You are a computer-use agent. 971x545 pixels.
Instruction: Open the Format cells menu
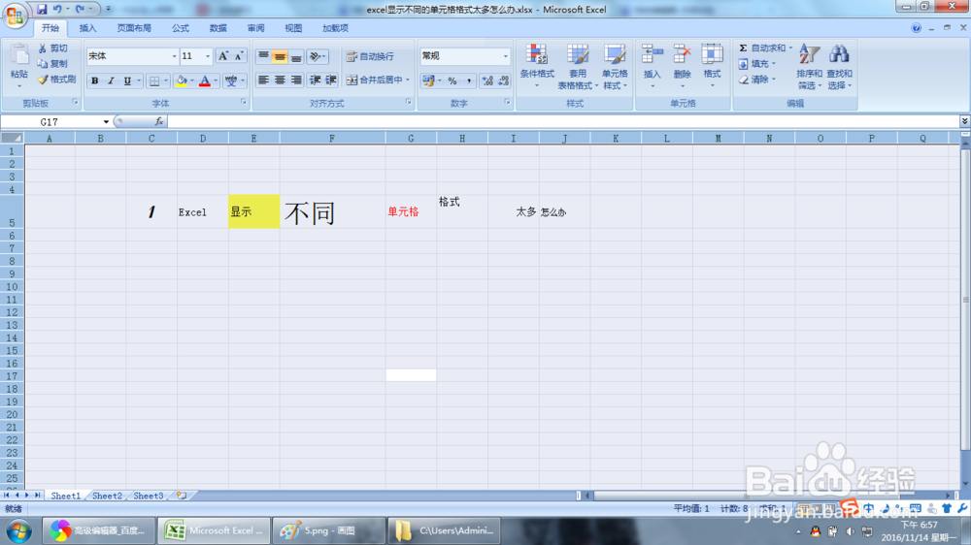coord(712,66)
